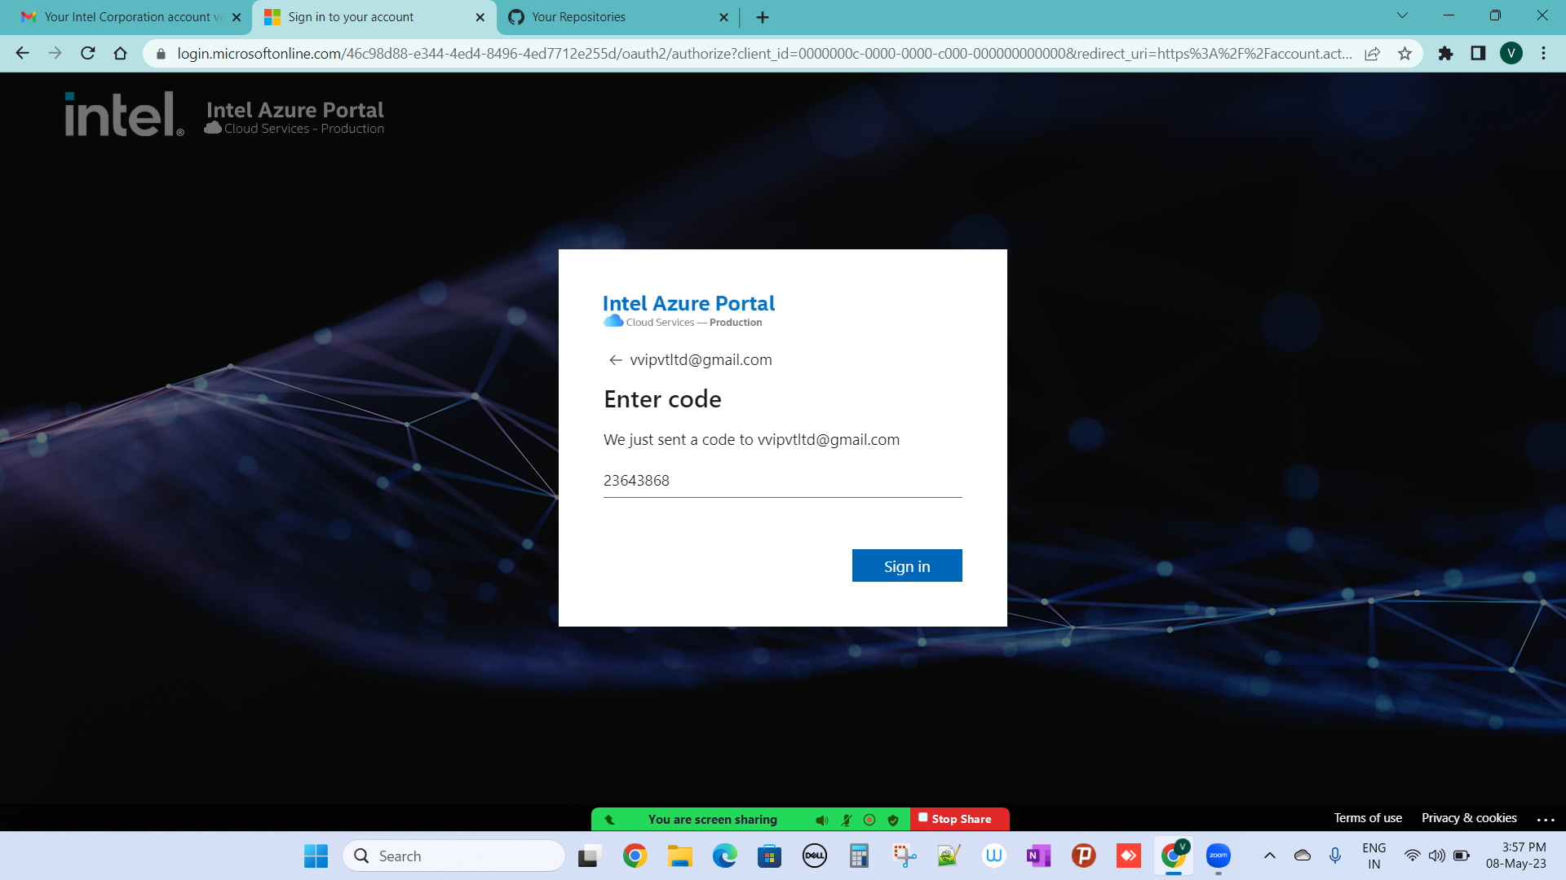Open Microsoft Store from the taskbar
The width and height of the screenshot is (1566, 880).
[x=769, y=856]
